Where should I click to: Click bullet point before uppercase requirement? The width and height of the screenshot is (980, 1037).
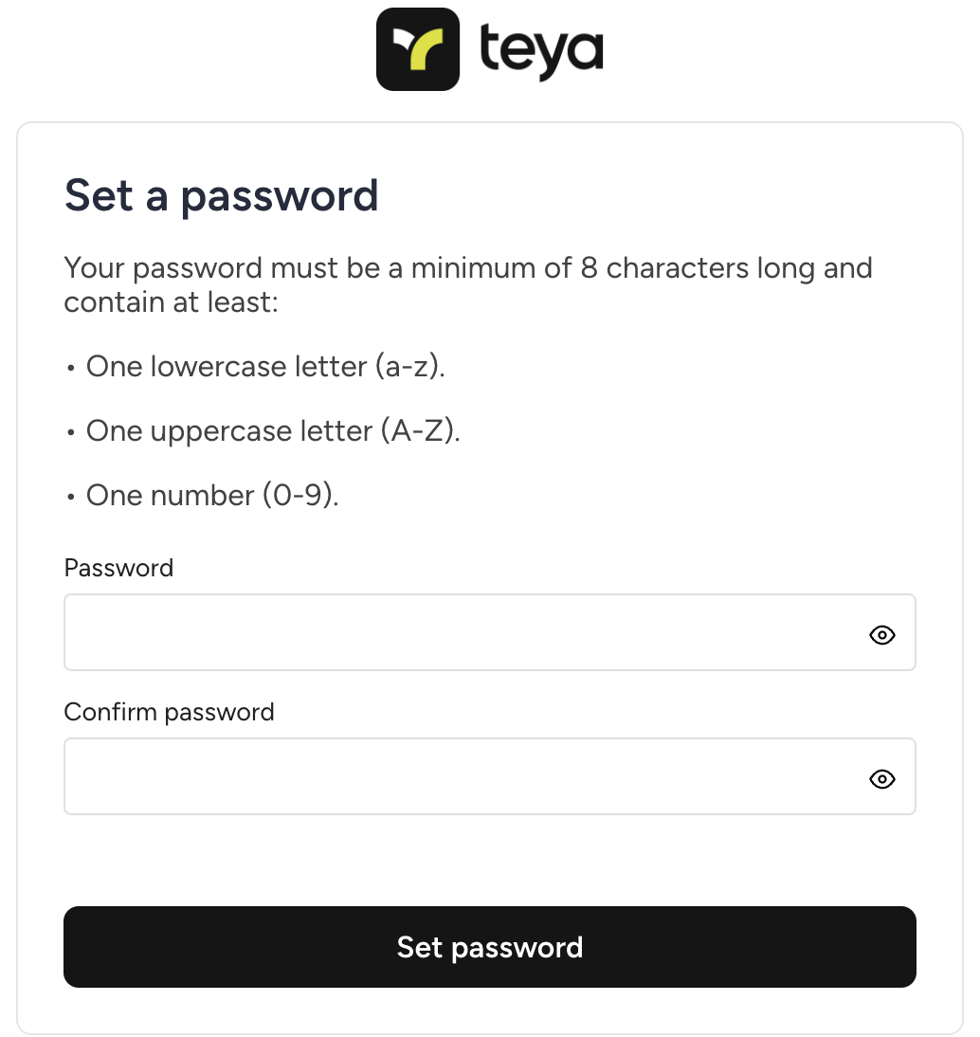click(71, 432)
